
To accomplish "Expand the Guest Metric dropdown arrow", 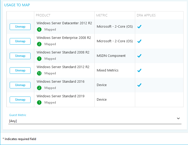I will click(178, 118).
